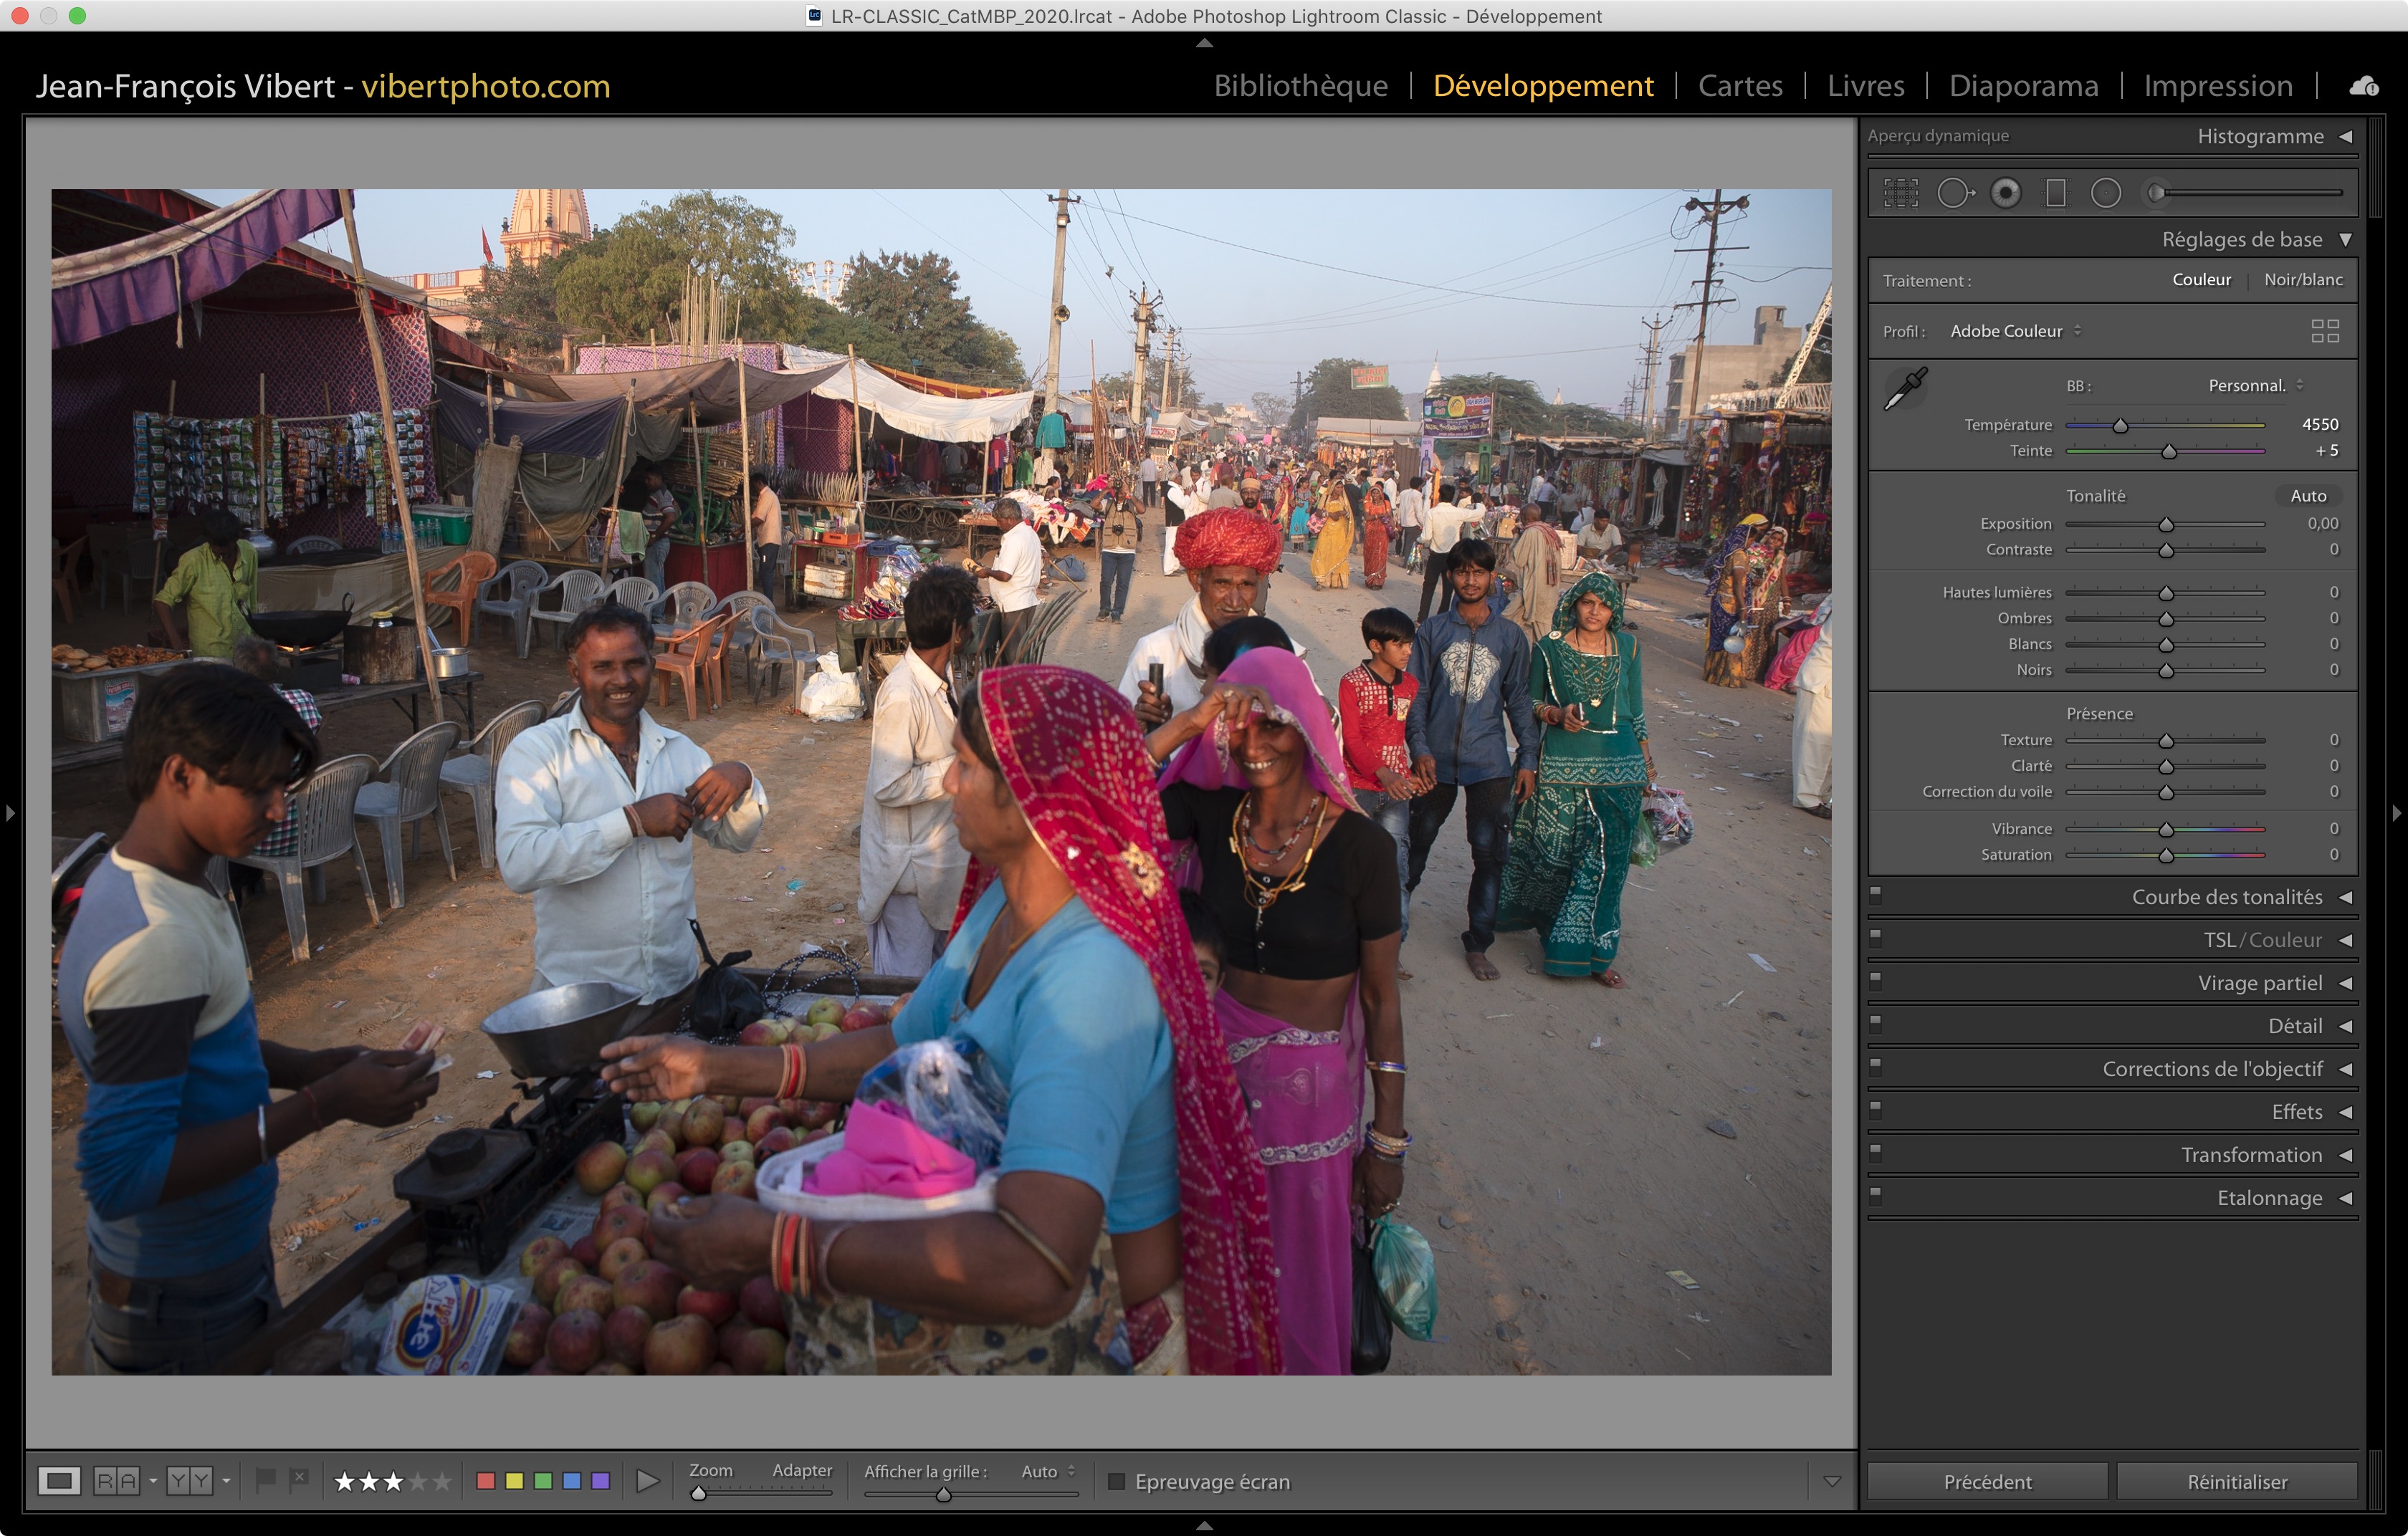This screenshot has height=1536, width=2408.
Task: Choose the Graduated Filter tool
Action: tap(2055, 193)
